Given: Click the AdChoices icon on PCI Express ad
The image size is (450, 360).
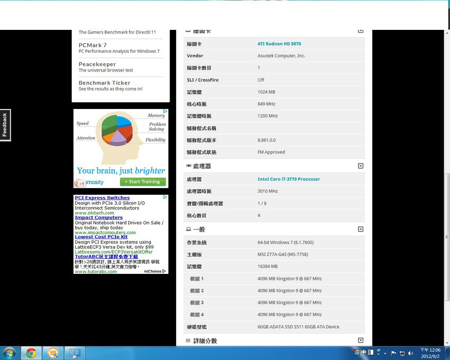Looking at the screenshot, I should (x=165, y=197).
